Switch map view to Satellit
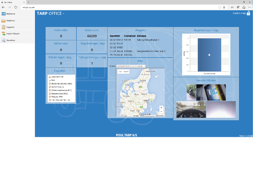Image resolution: width=253 pixels, height=190 pixels. [125, 71]
